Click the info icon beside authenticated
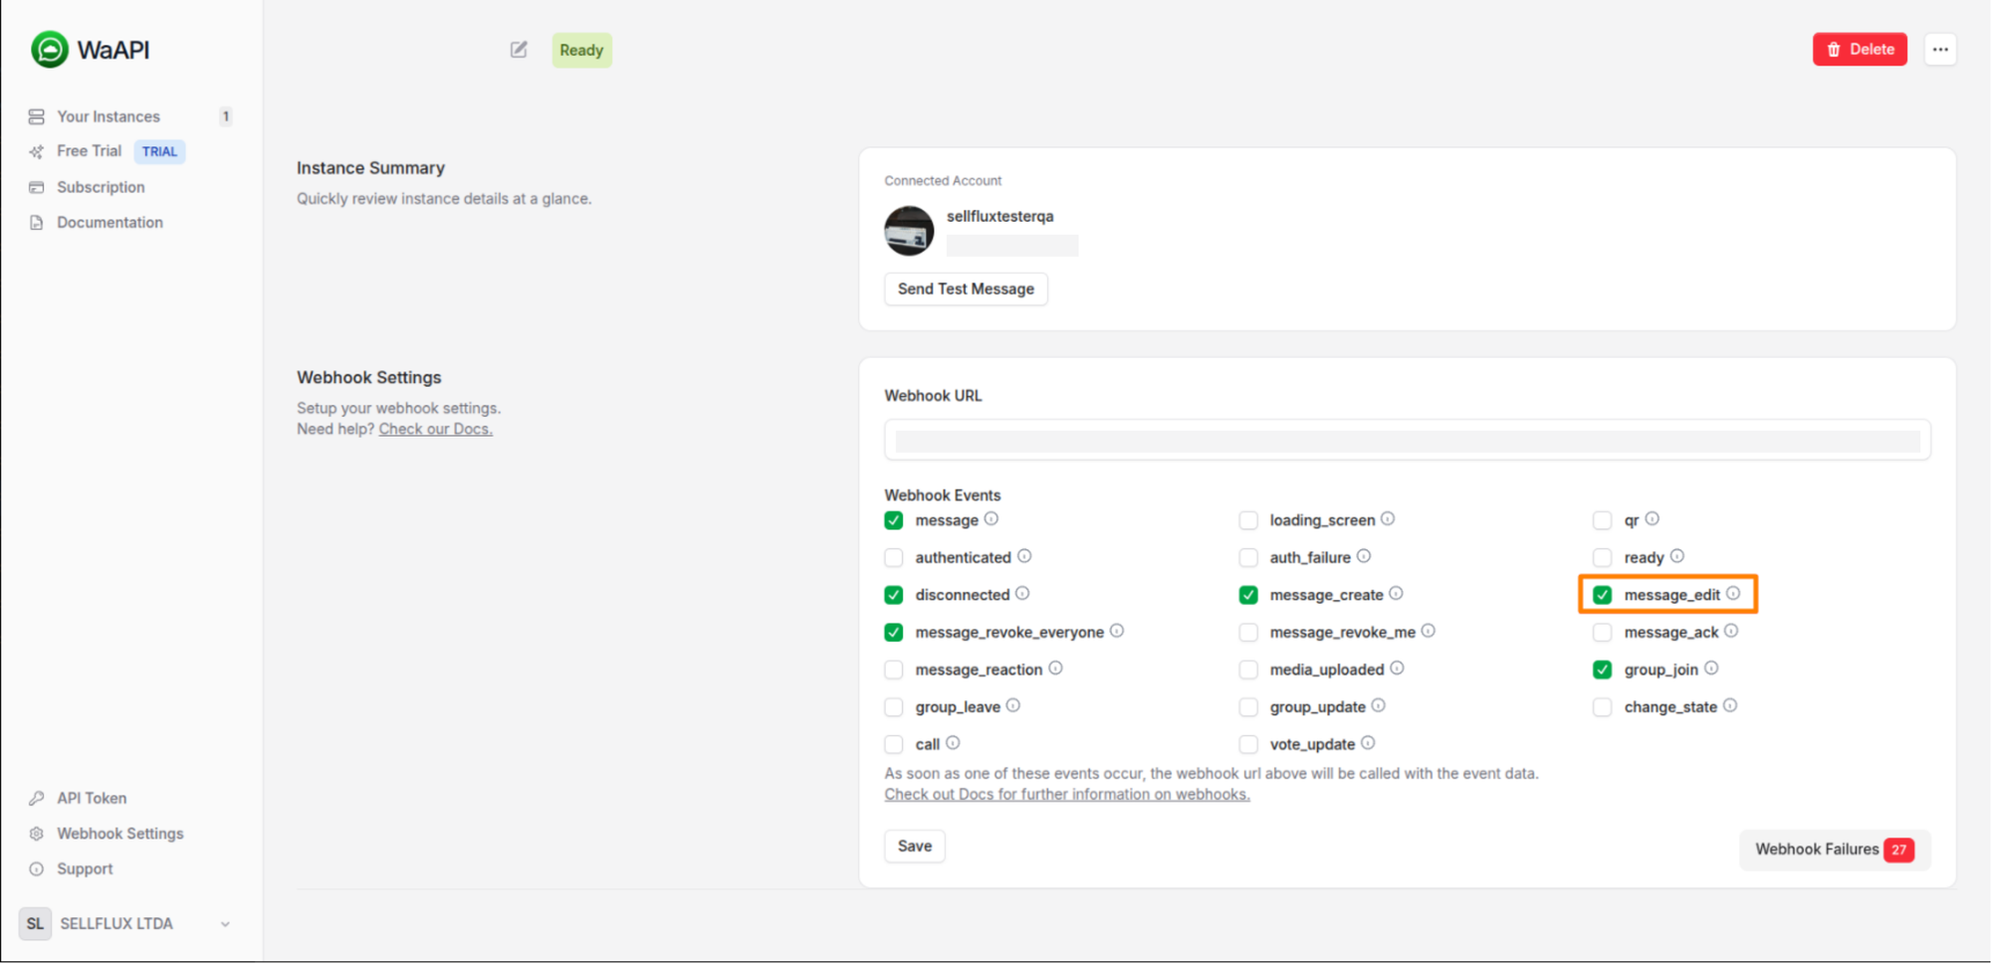 click(x=1024, y=556)
